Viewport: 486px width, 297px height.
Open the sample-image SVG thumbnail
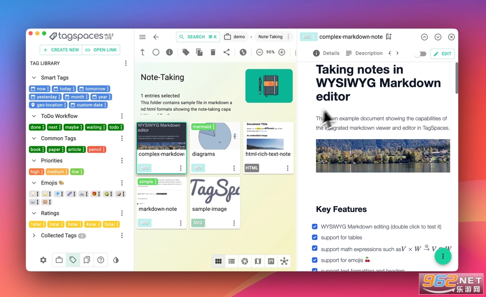[x=215, y=191]
